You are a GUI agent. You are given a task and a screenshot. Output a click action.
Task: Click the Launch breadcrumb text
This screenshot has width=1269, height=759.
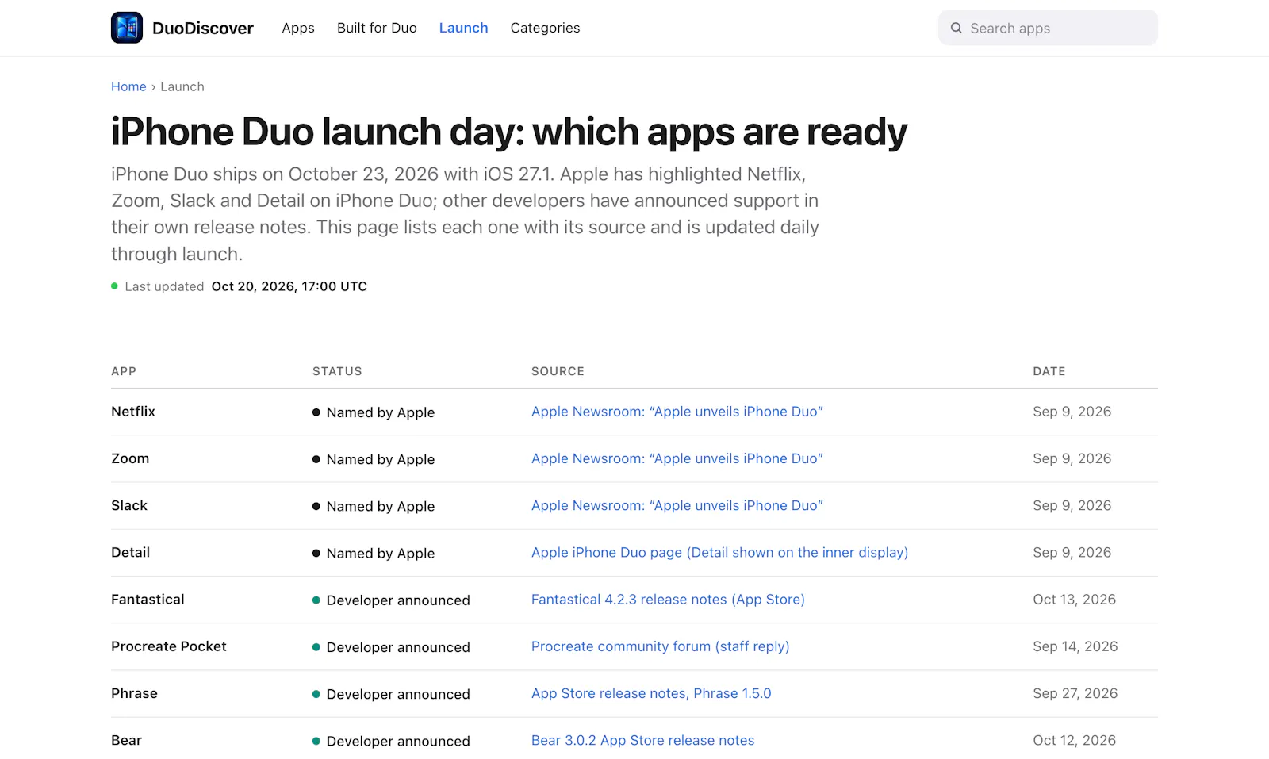click(x=182, y=86)
